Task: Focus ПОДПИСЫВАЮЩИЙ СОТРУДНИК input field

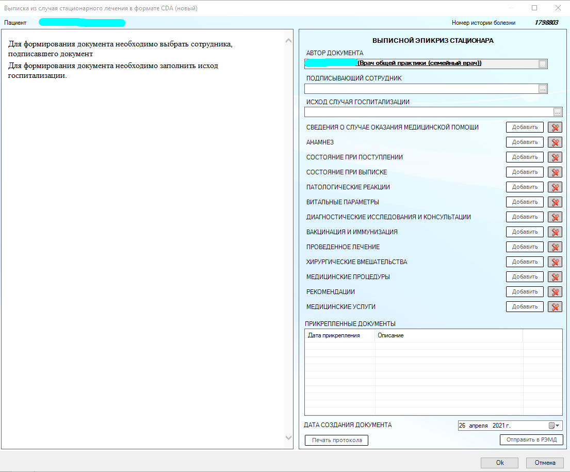Action: point(421,89)
